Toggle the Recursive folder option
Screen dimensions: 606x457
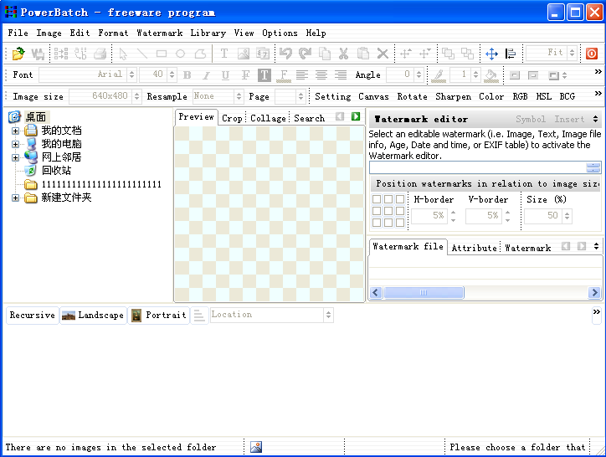(32, 316)
